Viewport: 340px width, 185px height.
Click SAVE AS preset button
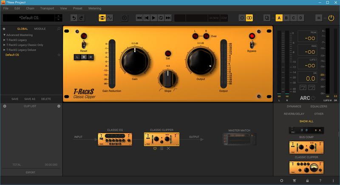(30, 99)
